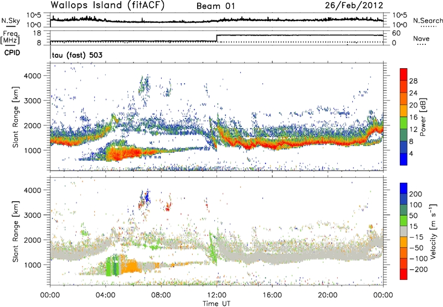Viewport: 443px width, 307px height.
Task: Click the '200' label on the Velocity colorbar
Action: 416,194
